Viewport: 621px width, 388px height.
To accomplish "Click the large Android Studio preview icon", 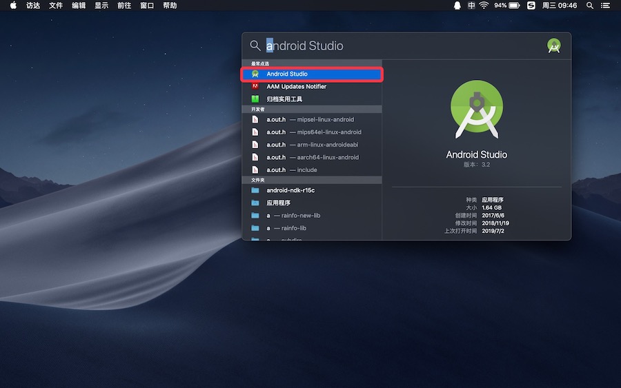I will coord(477,109).
